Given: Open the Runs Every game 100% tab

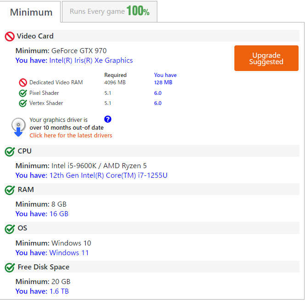Looking at the screenshot, I should tap(110, 11).
